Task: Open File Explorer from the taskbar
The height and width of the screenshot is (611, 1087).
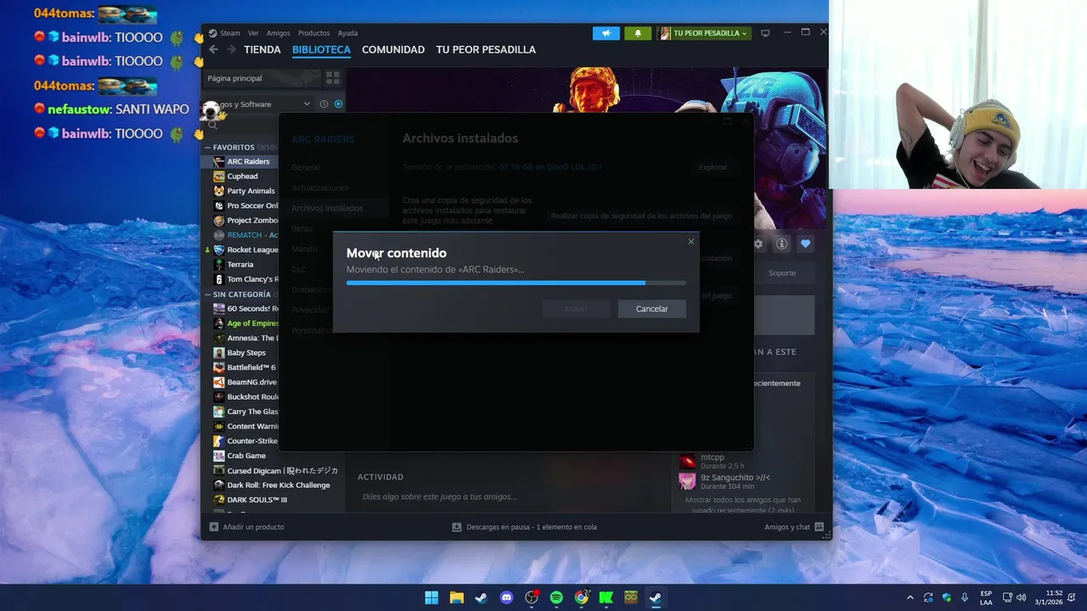Action: [x=457, y=597]
